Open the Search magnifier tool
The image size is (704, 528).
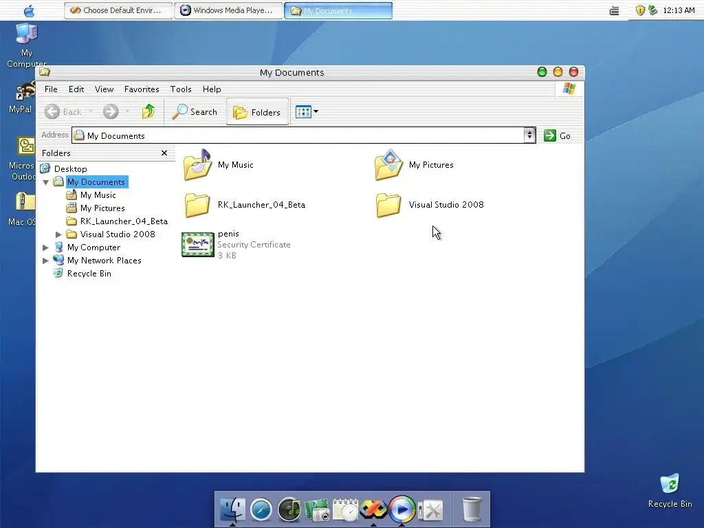tap(195, 112)
